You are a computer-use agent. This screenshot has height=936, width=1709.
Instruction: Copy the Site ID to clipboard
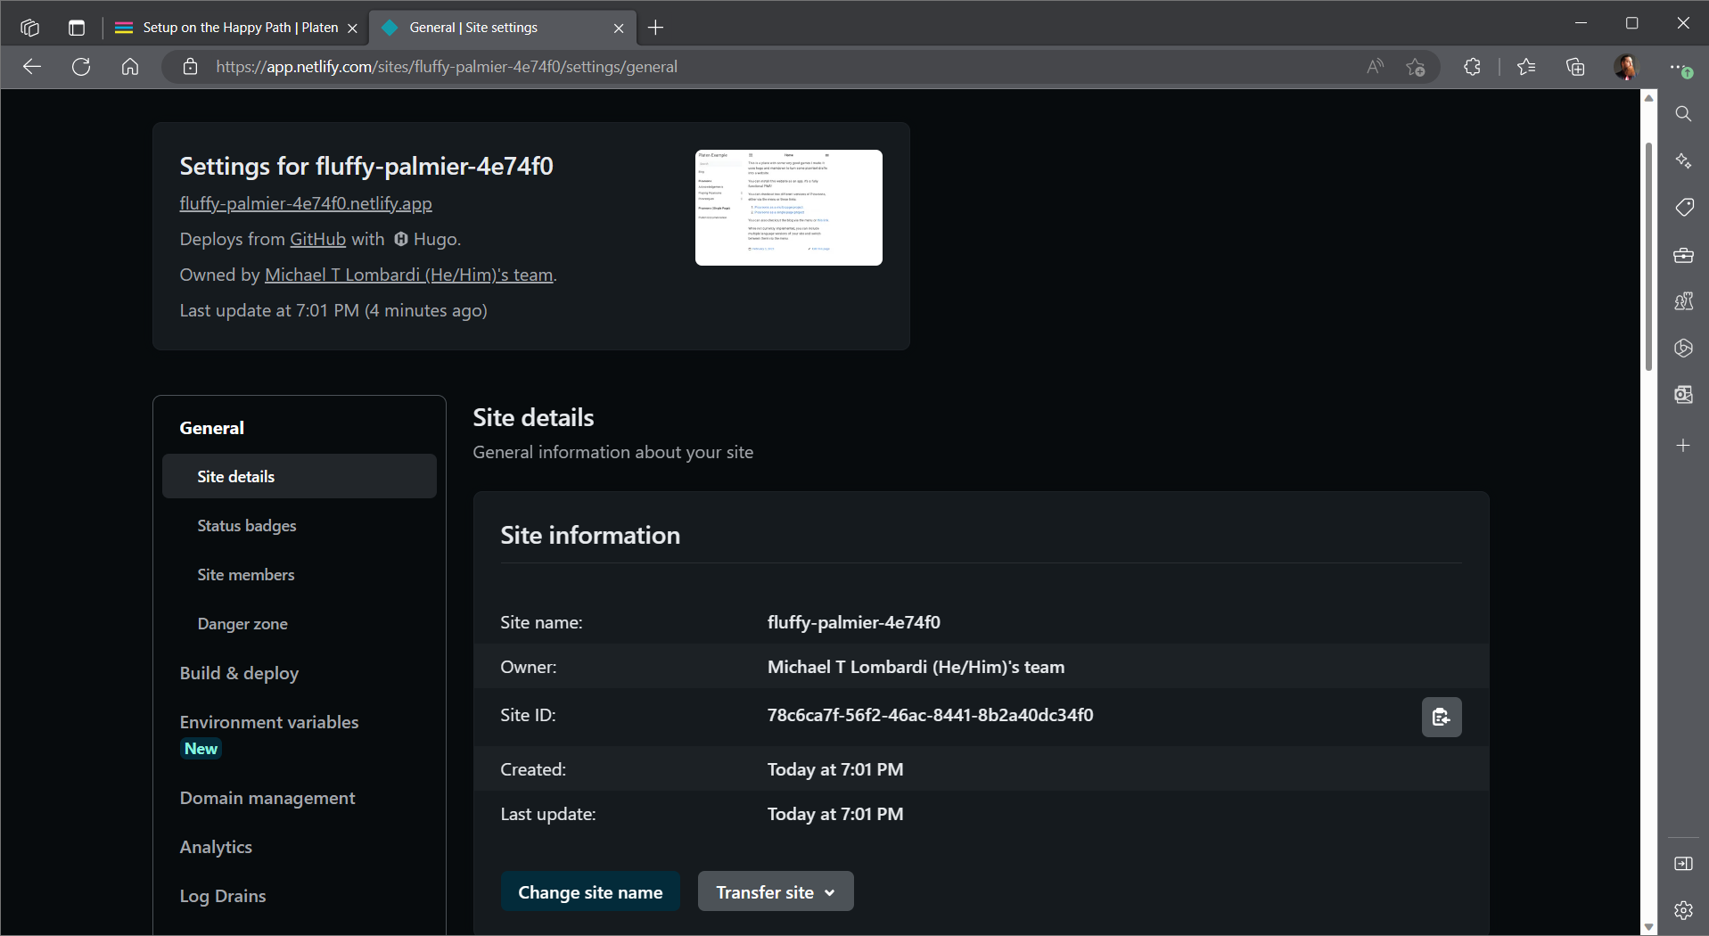point(1441,717)
